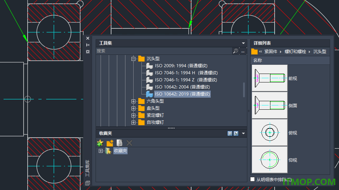339x190 pixels.
Task: Click the splitter grip above 收藏夹
Action: tap(171, 128)
